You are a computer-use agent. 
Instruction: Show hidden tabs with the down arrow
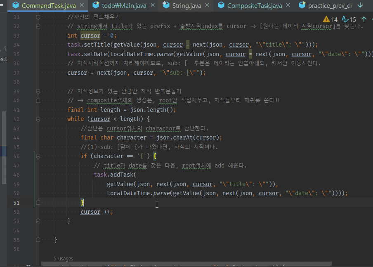(360, 5)
